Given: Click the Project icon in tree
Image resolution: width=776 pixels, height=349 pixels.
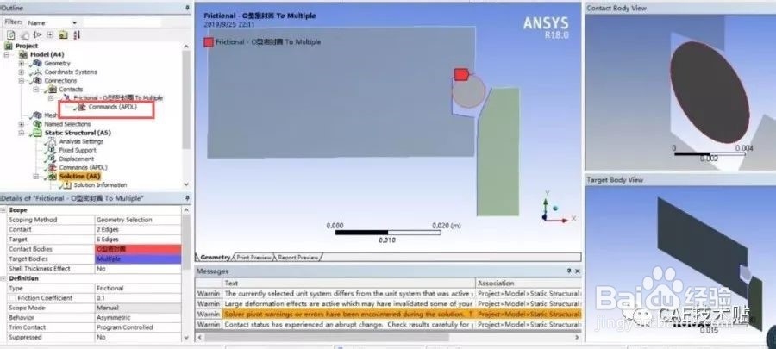Looking at the screenshot, I should pos(9,46).
